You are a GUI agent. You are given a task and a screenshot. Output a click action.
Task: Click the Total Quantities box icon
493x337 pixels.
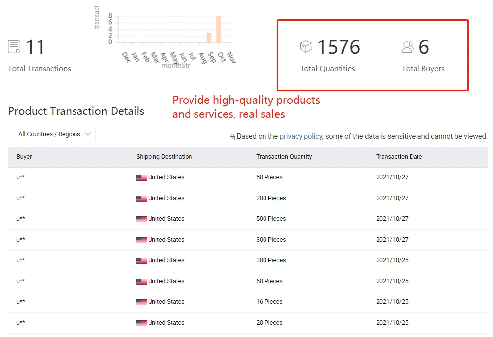[x=306, y=46]
